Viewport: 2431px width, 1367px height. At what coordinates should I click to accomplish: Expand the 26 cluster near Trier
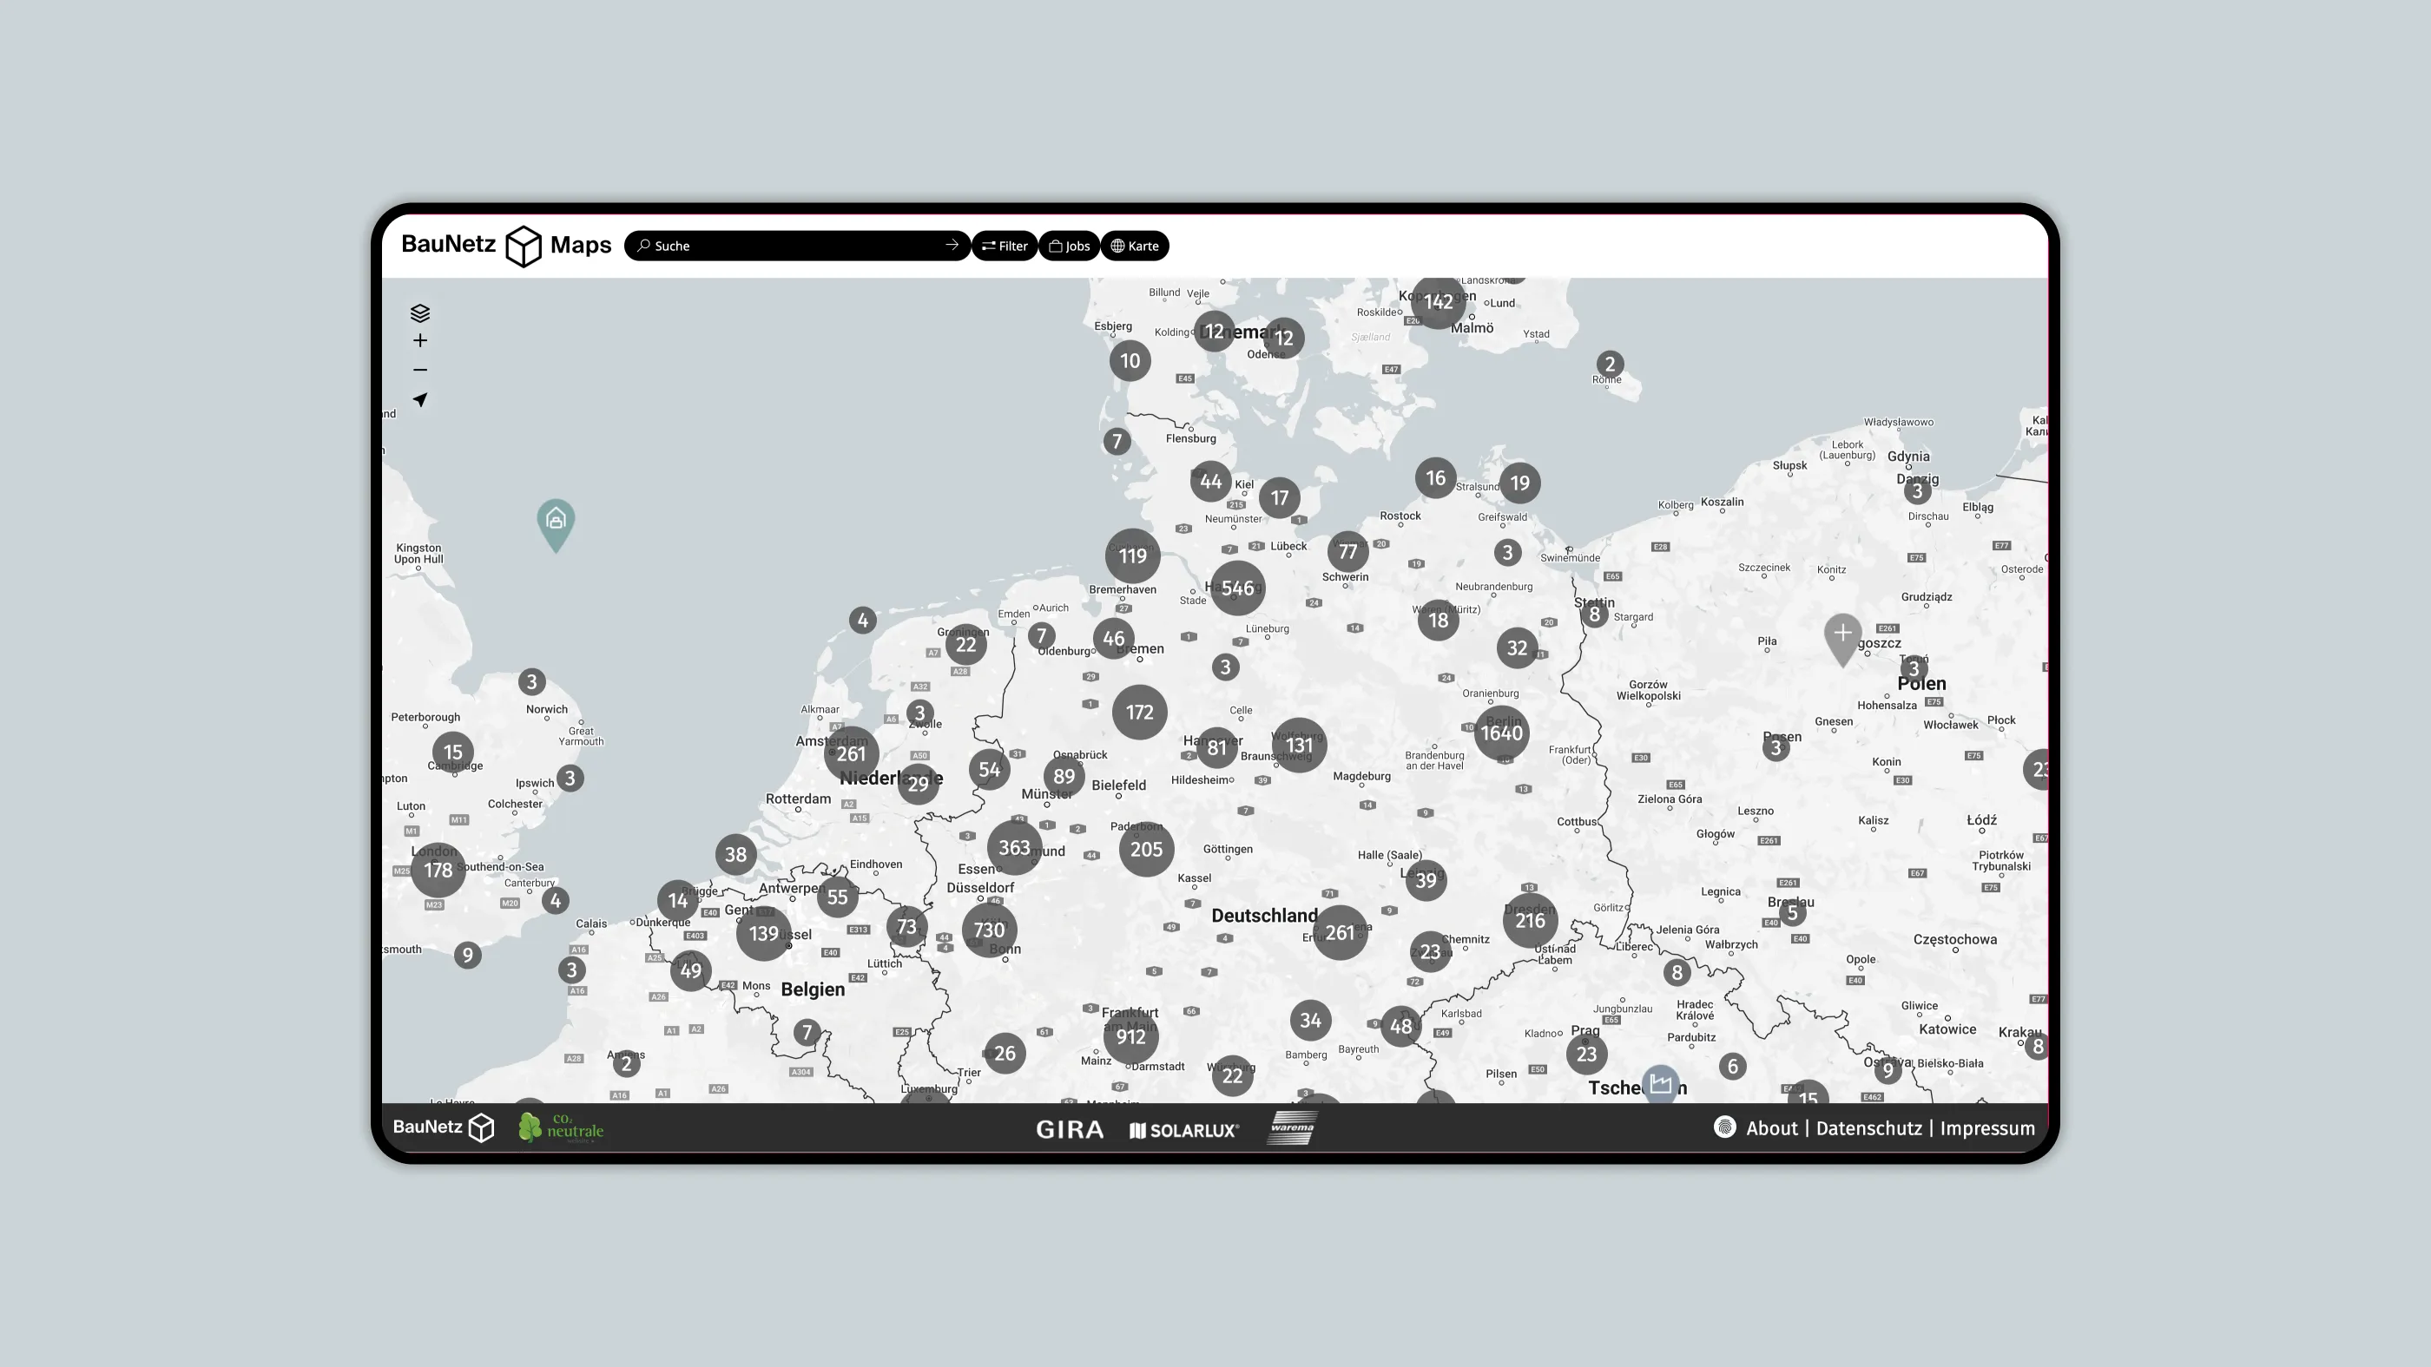(x=1005, y=1053)
